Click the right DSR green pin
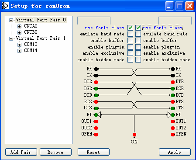The image size is (196, 160). (173, 88)
